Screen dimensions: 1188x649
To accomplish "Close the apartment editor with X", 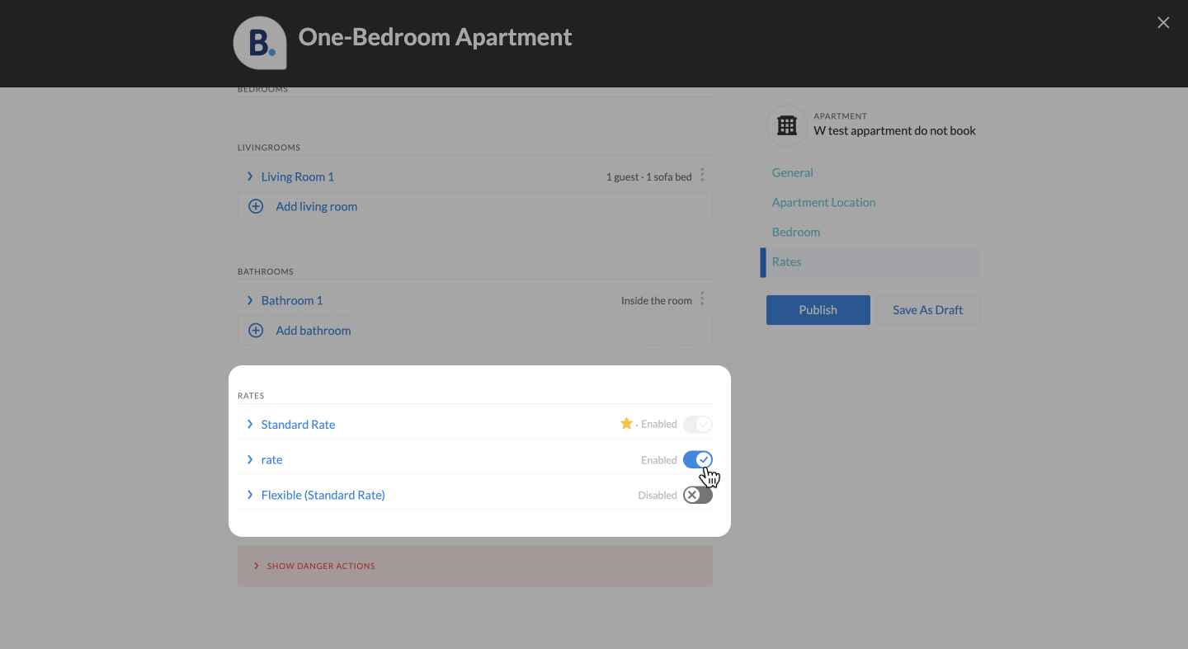I will pos(1163,23).
